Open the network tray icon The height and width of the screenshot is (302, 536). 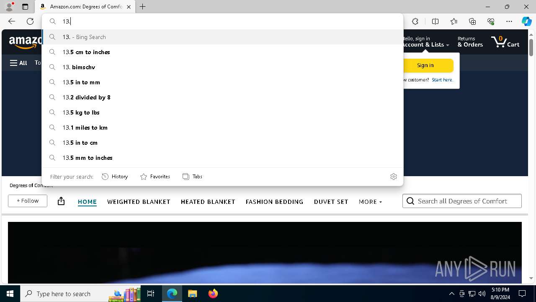(472, 294)
